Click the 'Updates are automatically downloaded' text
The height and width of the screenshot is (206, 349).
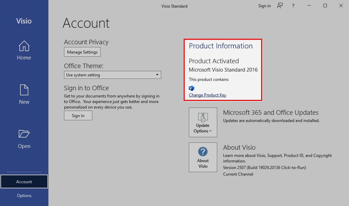271,121
